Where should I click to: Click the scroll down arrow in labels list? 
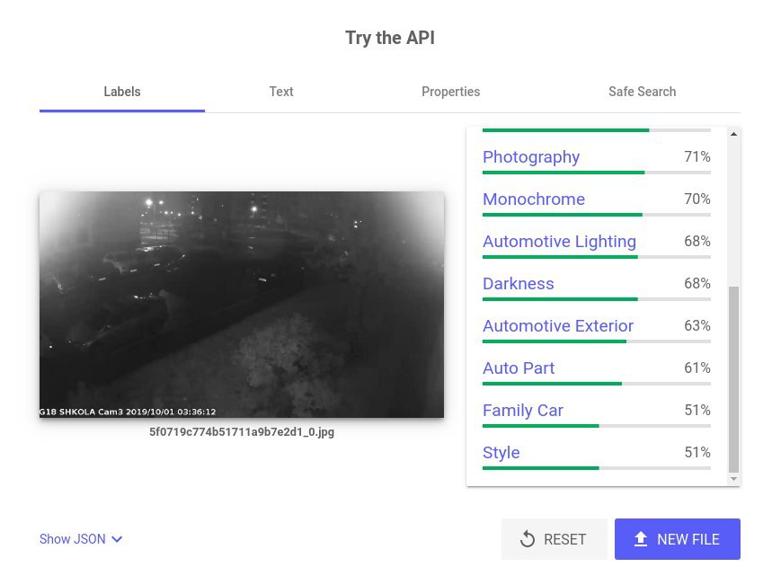pyautogui.click(x=733, y=479)
